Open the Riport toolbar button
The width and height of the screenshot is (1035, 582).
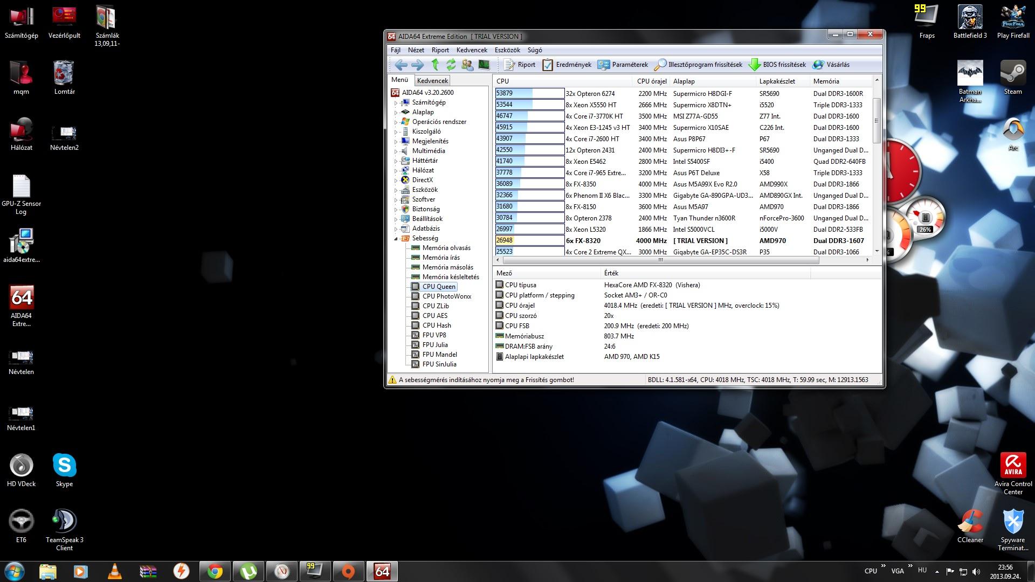point(520,65)
